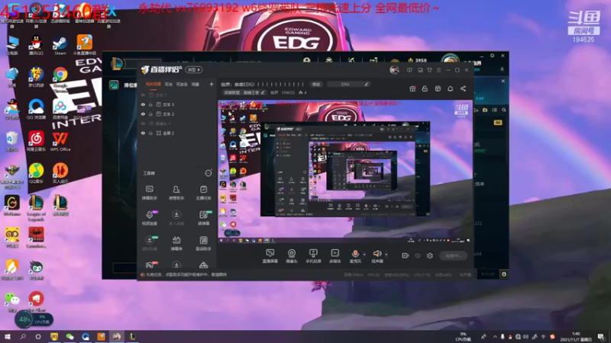Select the third scene tab
This screenshot has width=611, height=343.
click(182, 84)
